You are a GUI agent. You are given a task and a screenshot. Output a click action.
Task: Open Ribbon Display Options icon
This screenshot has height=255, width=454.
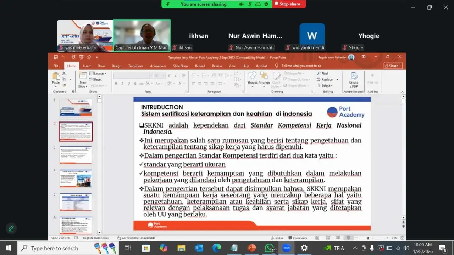(363, 57)
